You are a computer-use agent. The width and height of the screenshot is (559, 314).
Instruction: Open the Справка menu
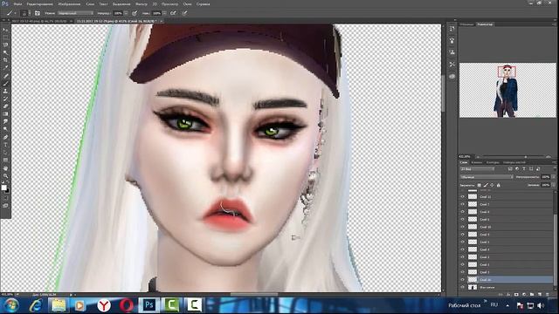pyautogui.click(x=203, y=3)
